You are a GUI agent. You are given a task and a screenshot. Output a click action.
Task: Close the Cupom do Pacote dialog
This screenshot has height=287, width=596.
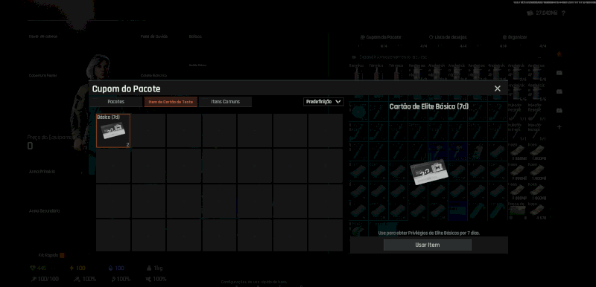(497, 88)
